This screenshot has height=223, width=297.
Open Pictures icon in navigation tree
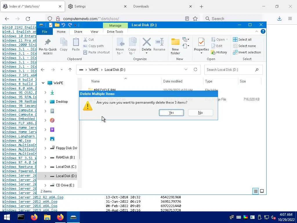52,139
